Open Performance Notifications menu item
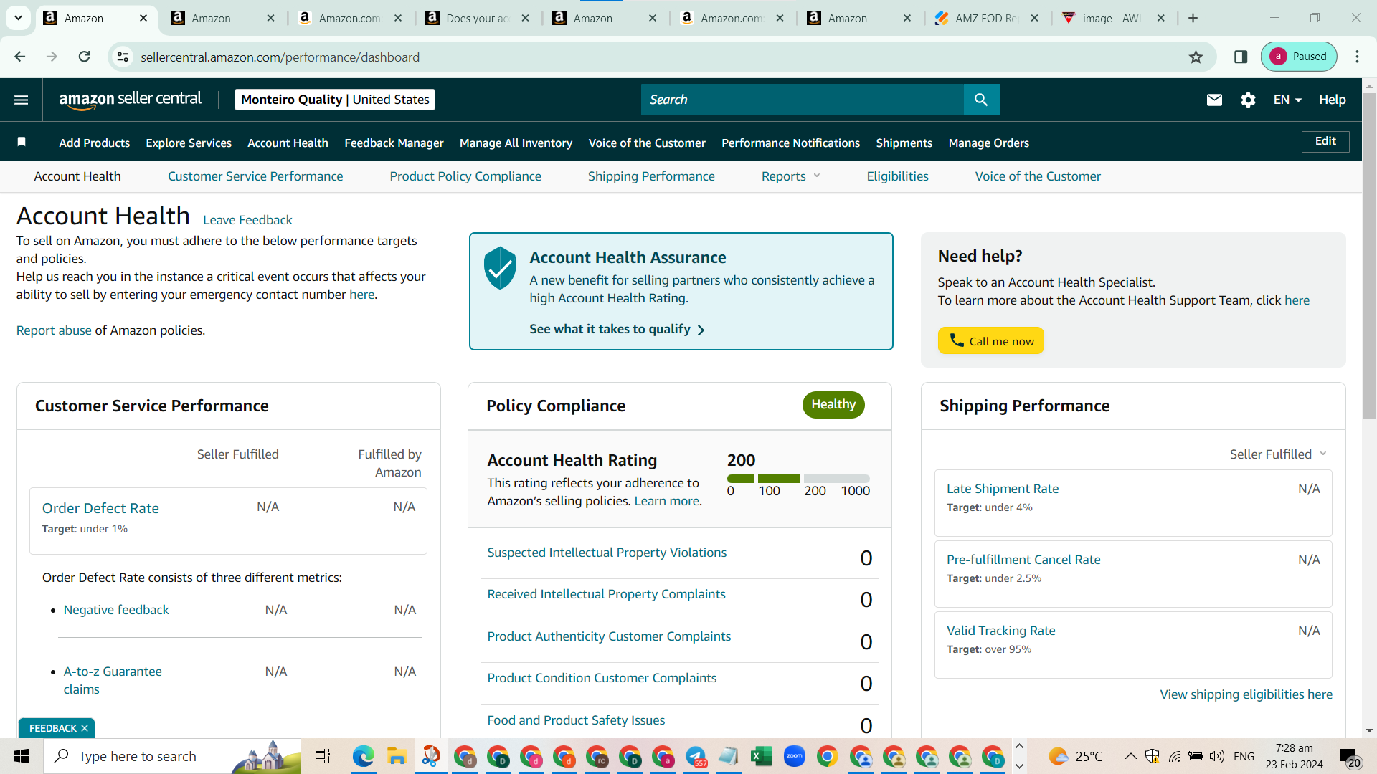Image resolution: width=1377 pixels, height=774 pixels. [790, 143]
